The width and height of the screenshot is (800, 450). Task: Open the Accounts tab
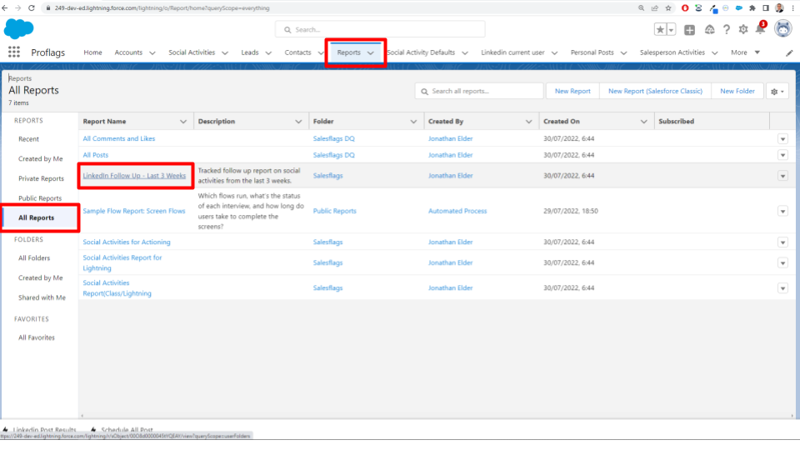click(x=128, y=52)
